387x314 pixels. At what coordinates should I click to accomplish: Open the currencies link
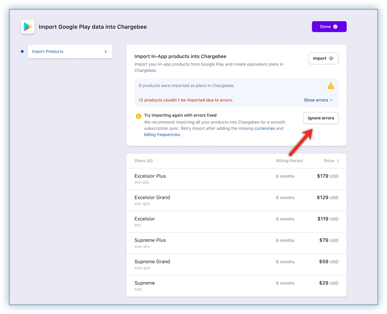tap(265, 128)
